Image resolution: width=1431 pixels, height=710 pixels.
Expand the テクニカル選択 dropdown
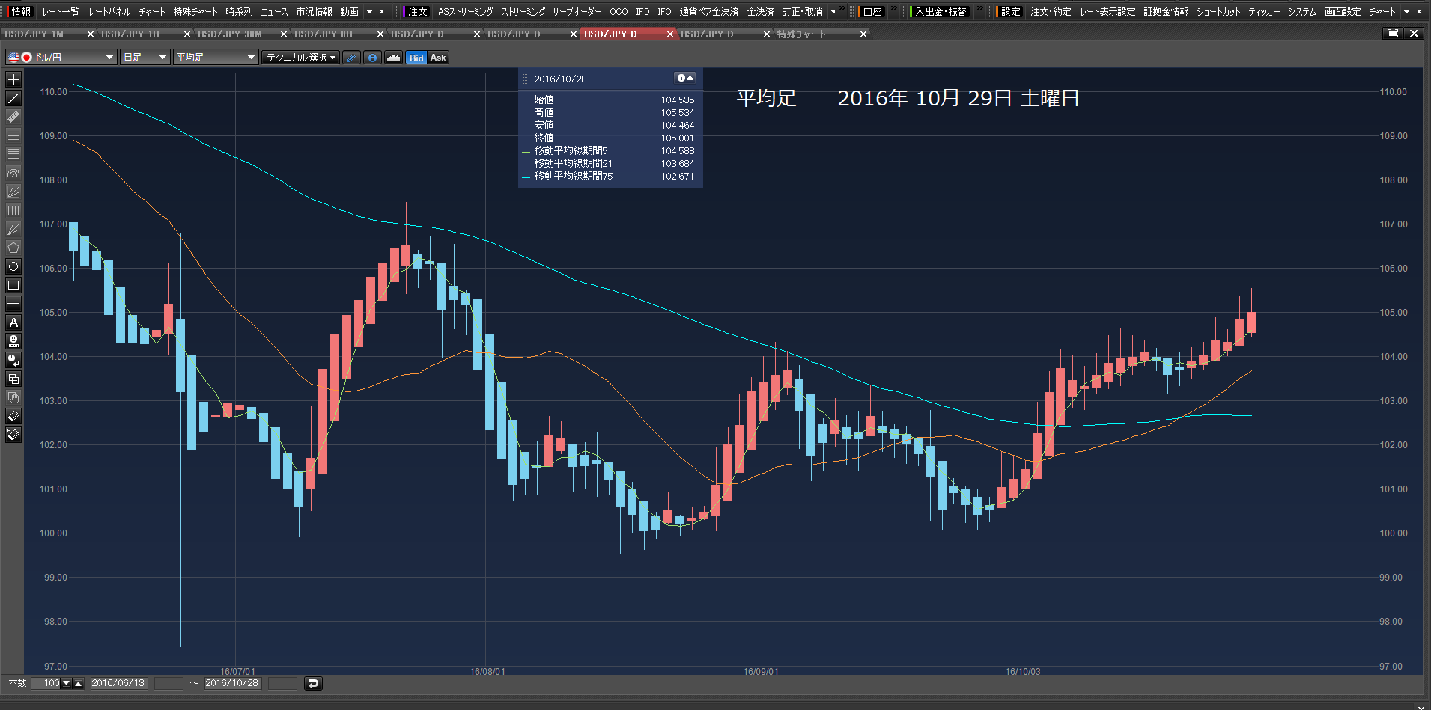[301, 58]
